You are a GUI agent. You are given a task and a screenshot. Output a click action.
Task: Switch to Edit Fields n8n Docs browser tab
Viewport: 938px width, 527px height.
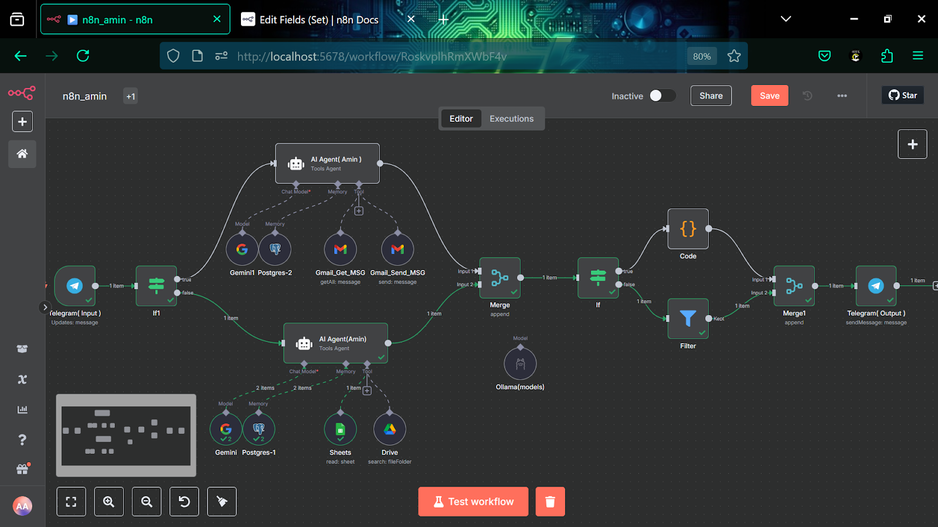pos(319,20)
